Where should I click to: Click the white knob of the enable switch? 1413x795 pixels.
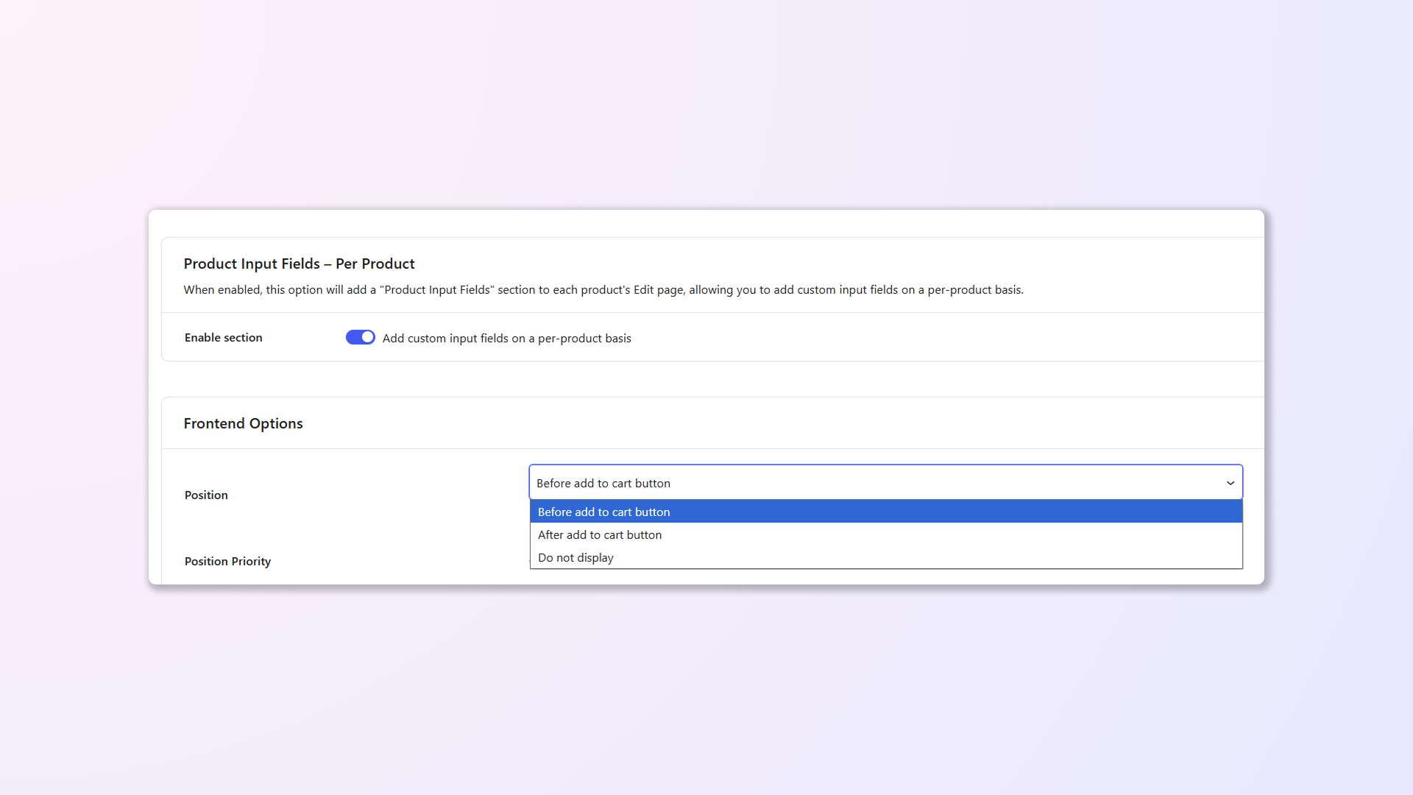point(367,337)
